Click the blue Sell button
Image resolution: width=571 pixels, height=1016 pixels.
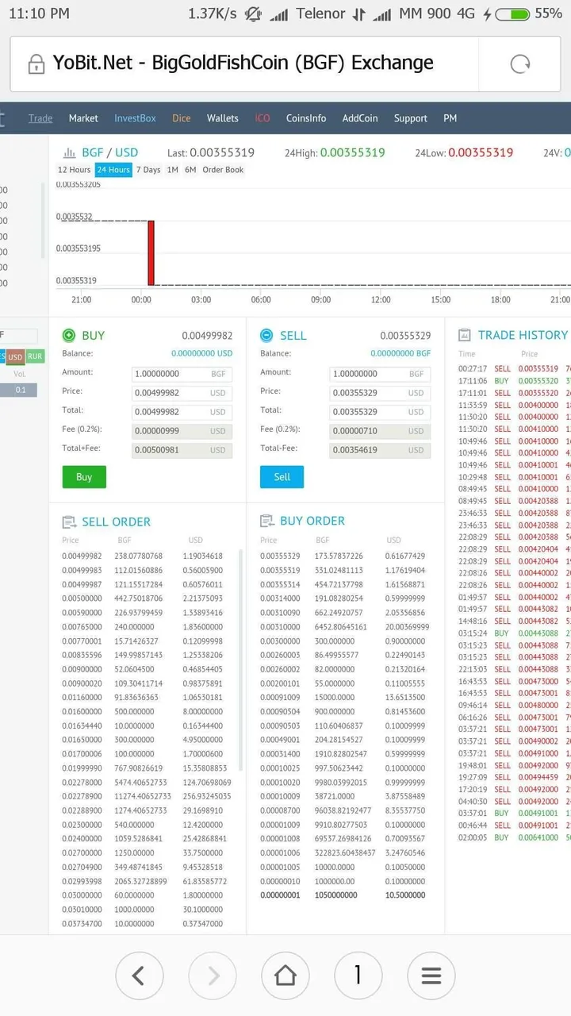(282, 477)
